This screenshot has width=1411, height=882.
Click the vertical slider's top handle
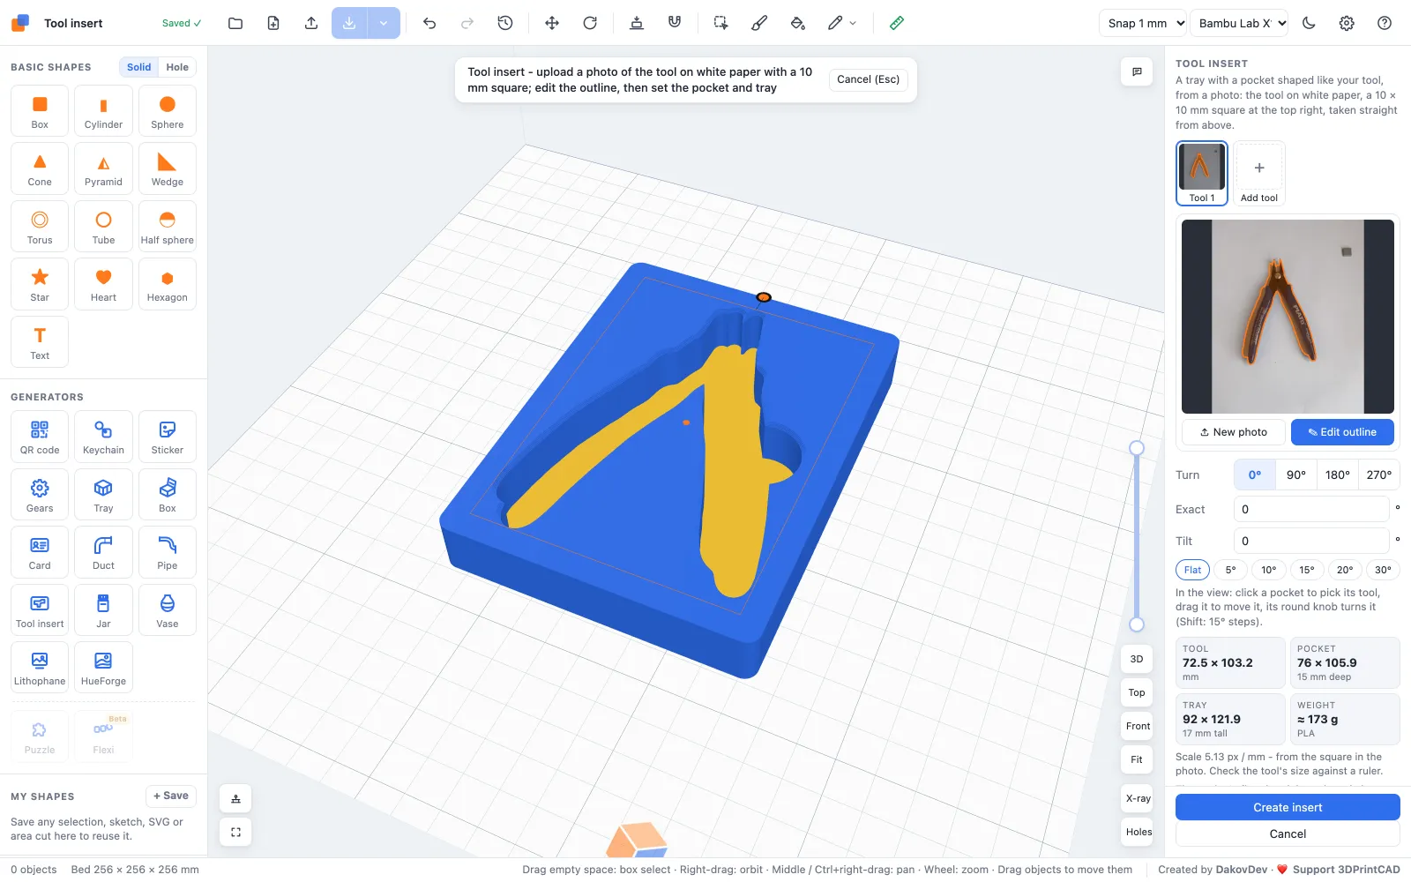(x=1137, y=448)
